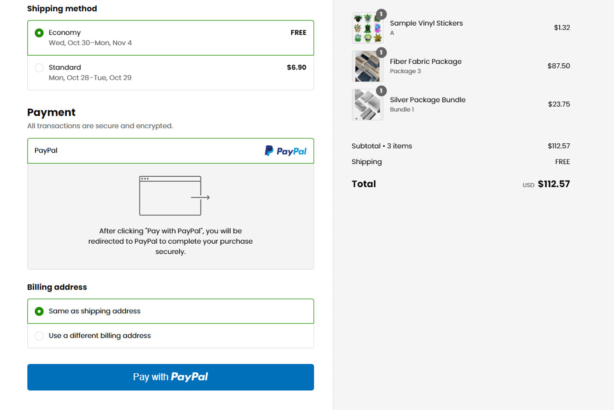The height and width of the screenshot is (410, 614).
Task: Click Silver Package Bundle item name
Action: pyautogui.click(x=428, y=100)
